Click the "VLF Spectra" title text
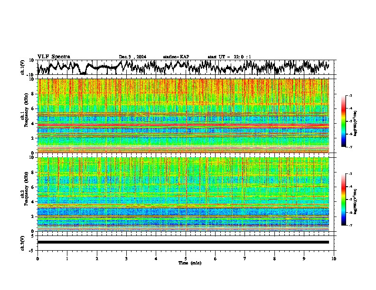376x290 pixels. click(x=54, y=57)
